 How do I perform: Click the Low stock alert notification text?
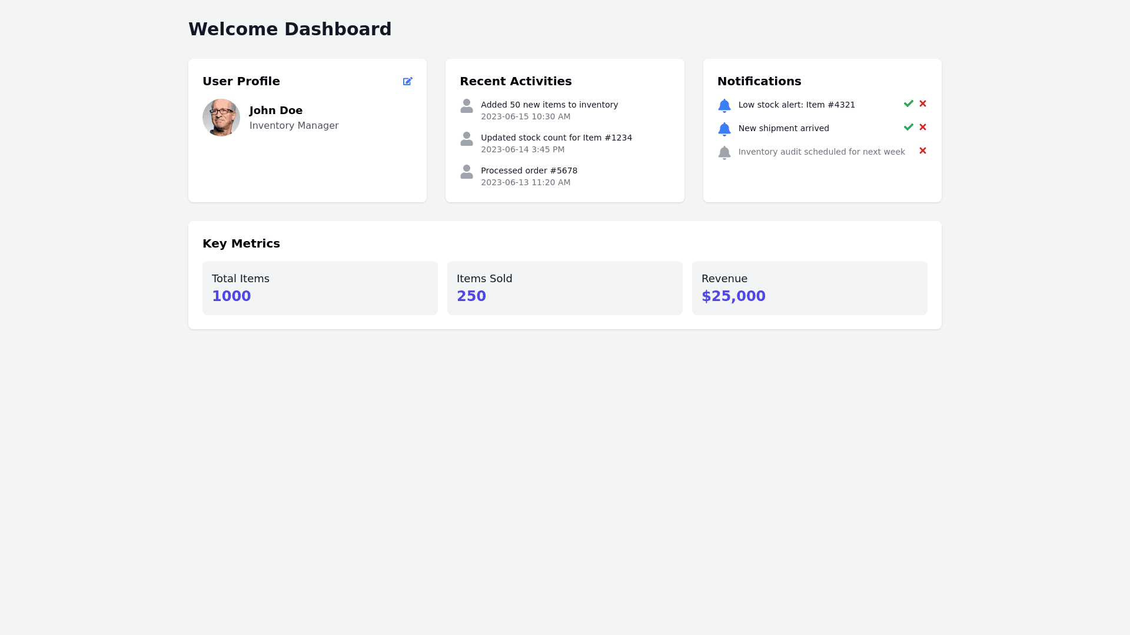[x=796, y=105]
